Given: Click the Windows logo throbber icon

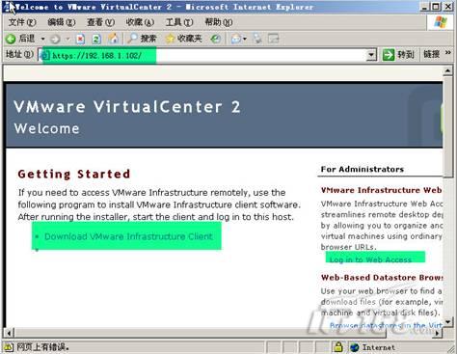Looking at the screenshot, I should pyautogui.click(x=440, y=22).
